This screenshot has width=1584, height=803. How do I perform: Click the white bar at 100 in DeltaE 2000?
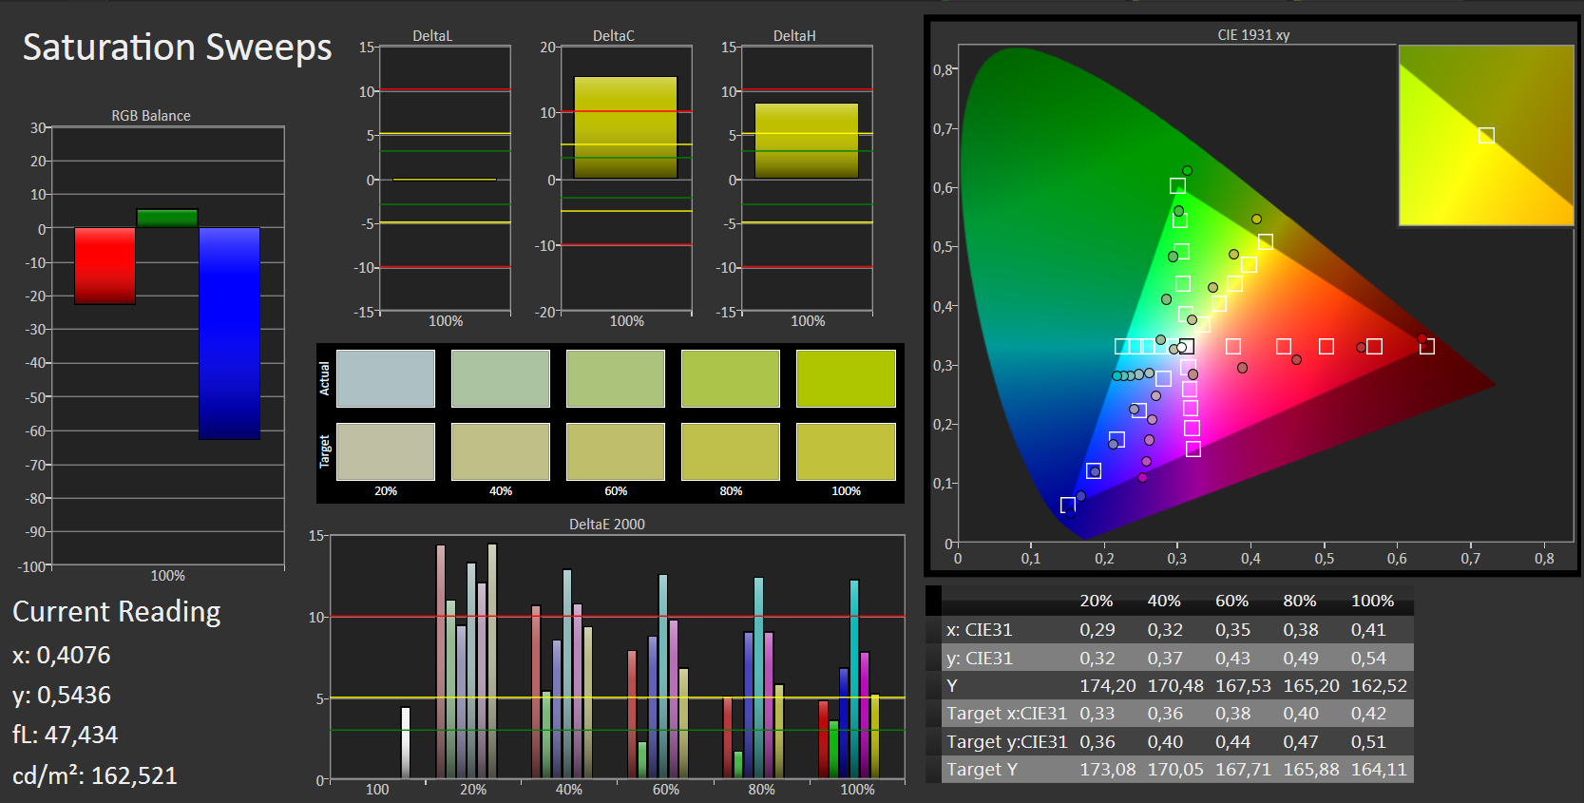406,743
